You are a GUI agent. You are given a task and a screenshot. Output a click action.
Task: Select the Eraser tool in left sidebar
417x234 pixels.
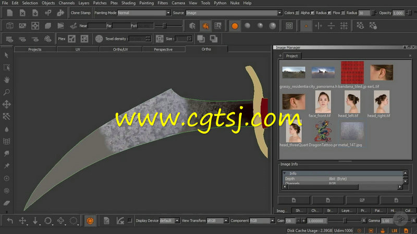(x=7, y=203)
